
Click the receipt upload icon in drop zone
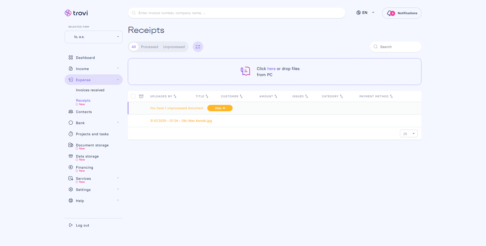point(245,71)
